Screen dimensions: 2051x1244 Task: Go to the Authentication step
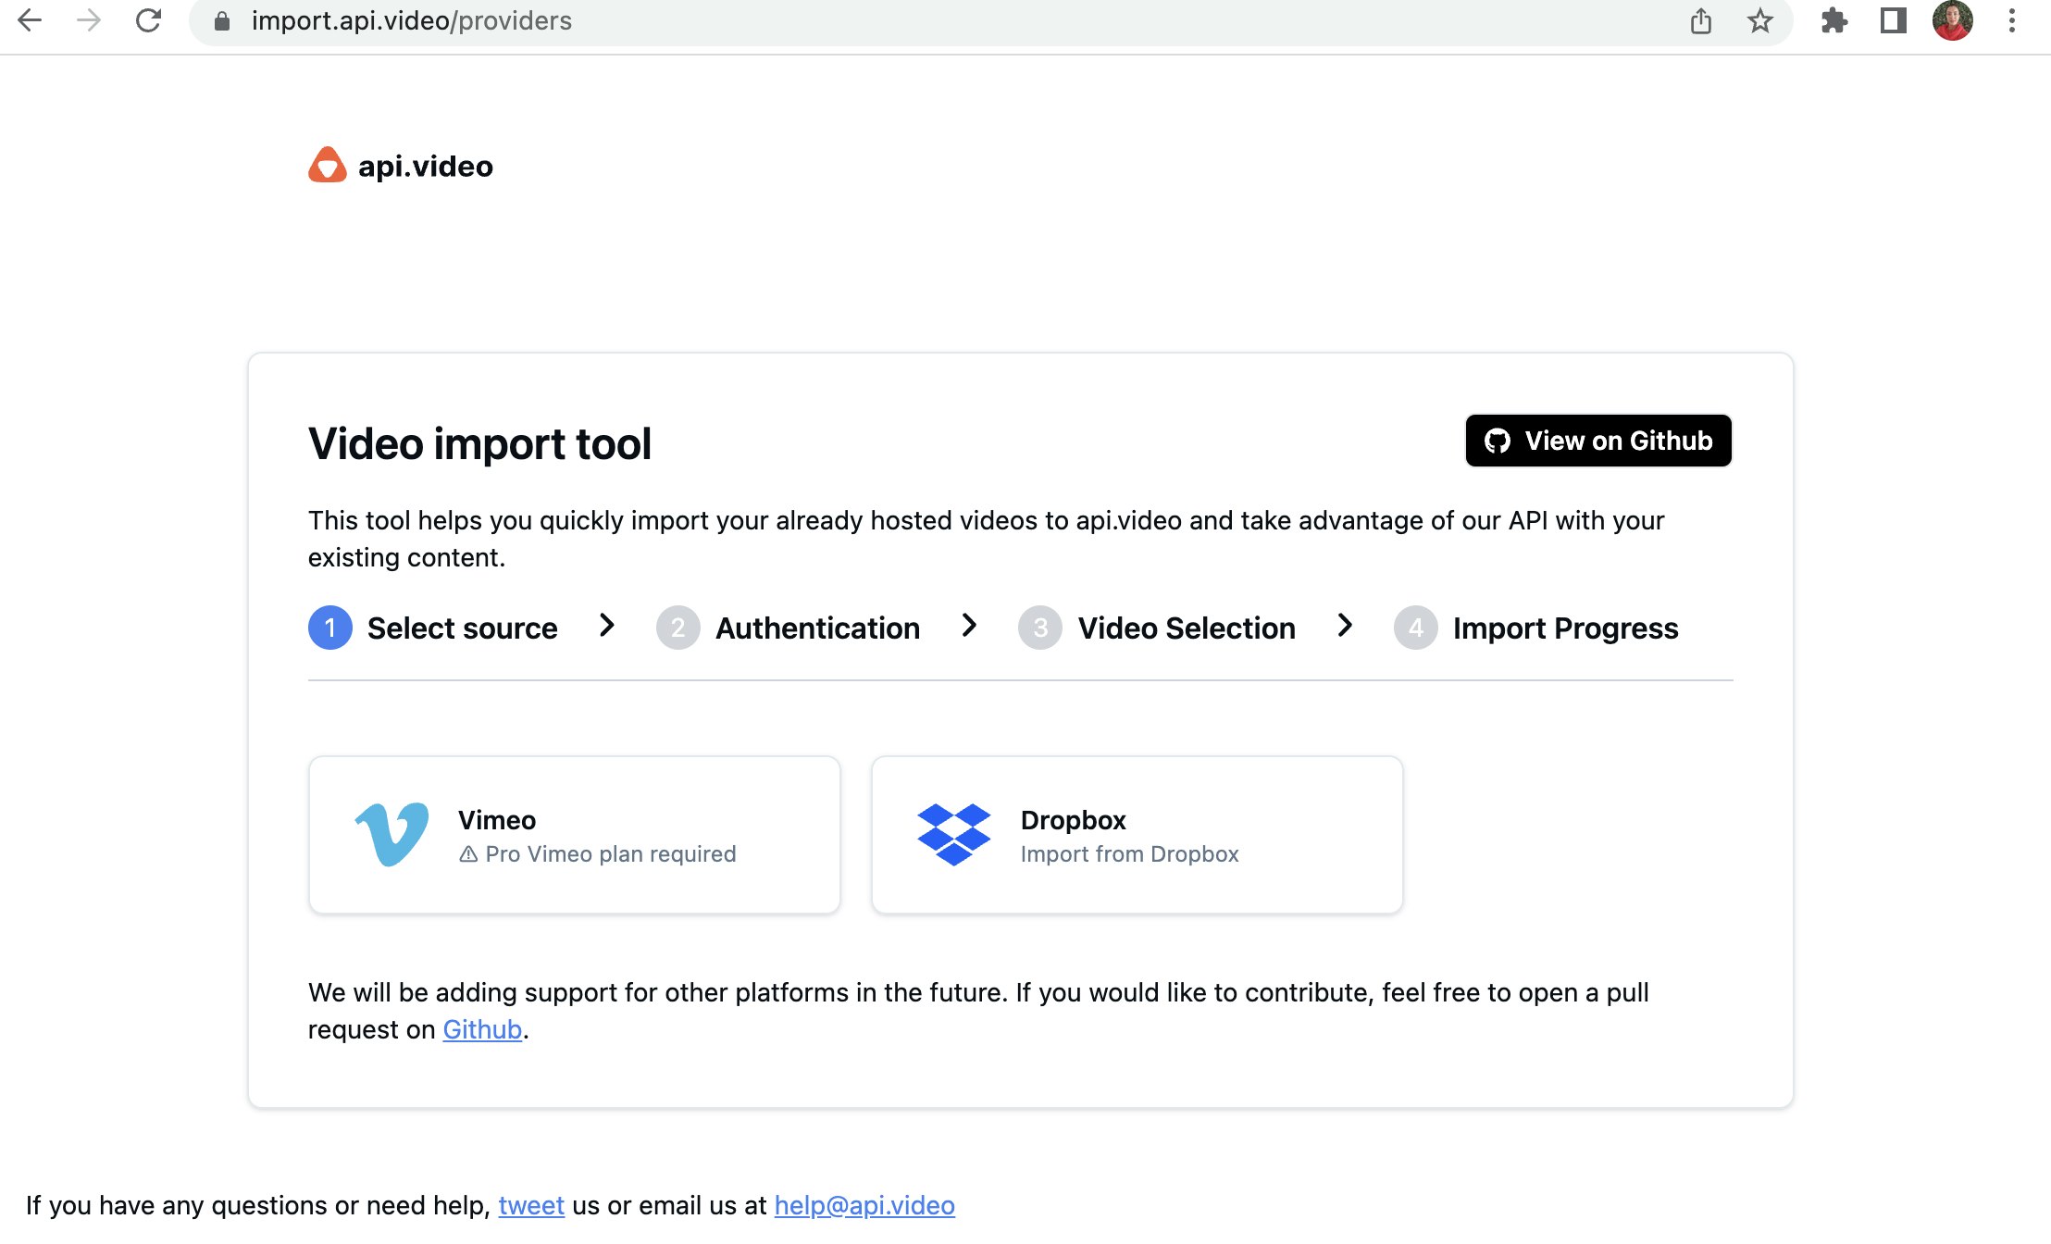pyautogui.click(x=817, y=628)
